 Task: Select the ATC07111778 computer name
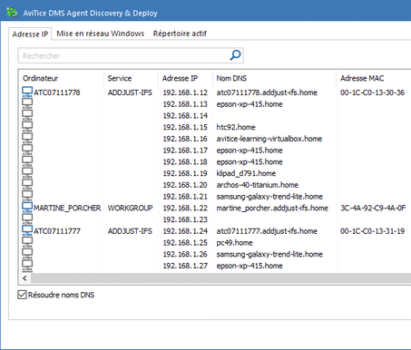click(x=57, y=92)
